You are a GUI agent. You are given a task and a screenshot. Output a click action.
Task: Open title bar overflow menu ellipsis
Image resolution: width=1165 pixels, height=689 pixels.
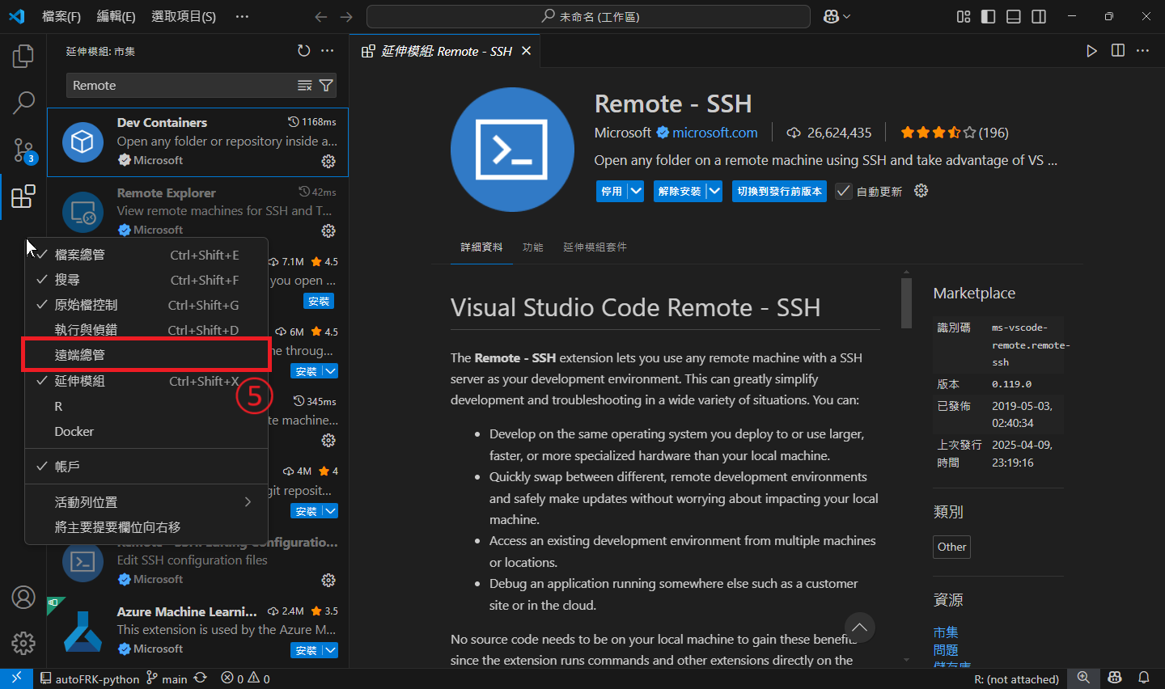click(242, 17)
